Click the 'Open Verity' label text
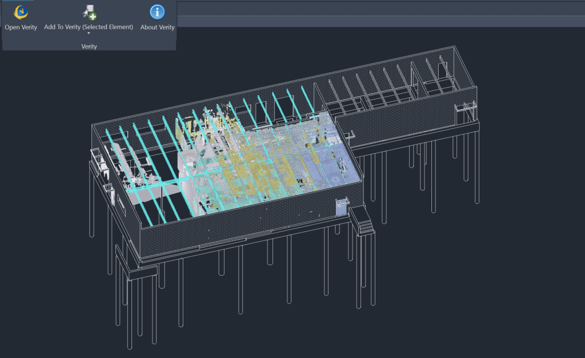Viewport: 585px width, 358px height. click(21, 27)
